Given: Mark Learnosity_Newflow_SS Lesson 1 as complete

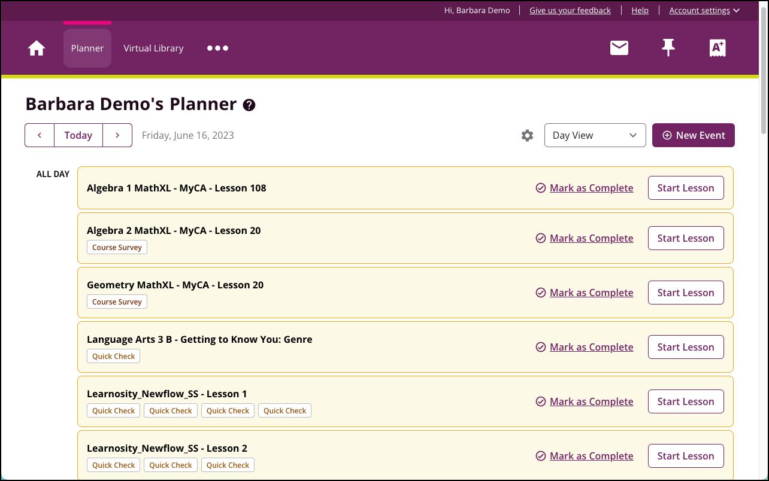Looking at the screenshot, I should (591, 401).
